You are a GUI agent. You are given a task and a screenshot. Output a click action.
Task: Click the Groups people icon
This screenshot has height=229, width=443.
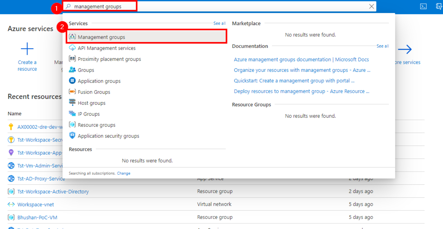click(x=72, y=70)
